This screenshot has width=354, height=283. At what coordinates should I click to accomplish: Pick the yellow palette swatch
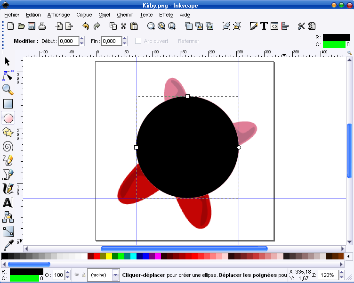pyautogui.click(x=109, y=256)
